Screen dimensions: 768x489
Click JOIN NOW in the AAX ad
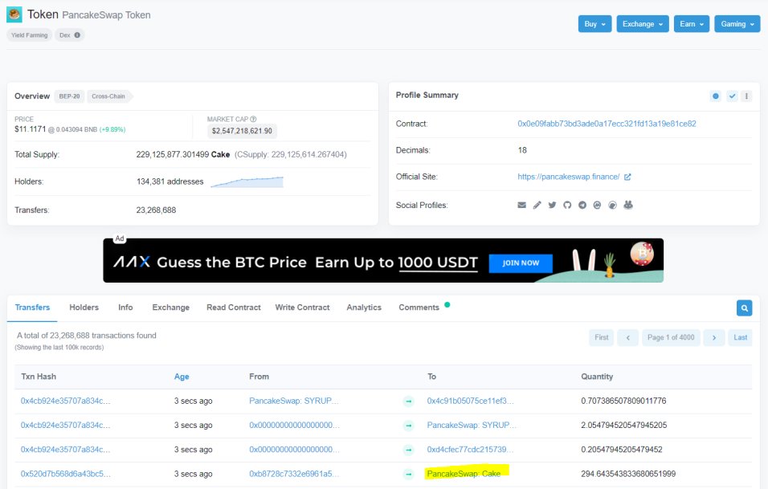pos(521,263)
